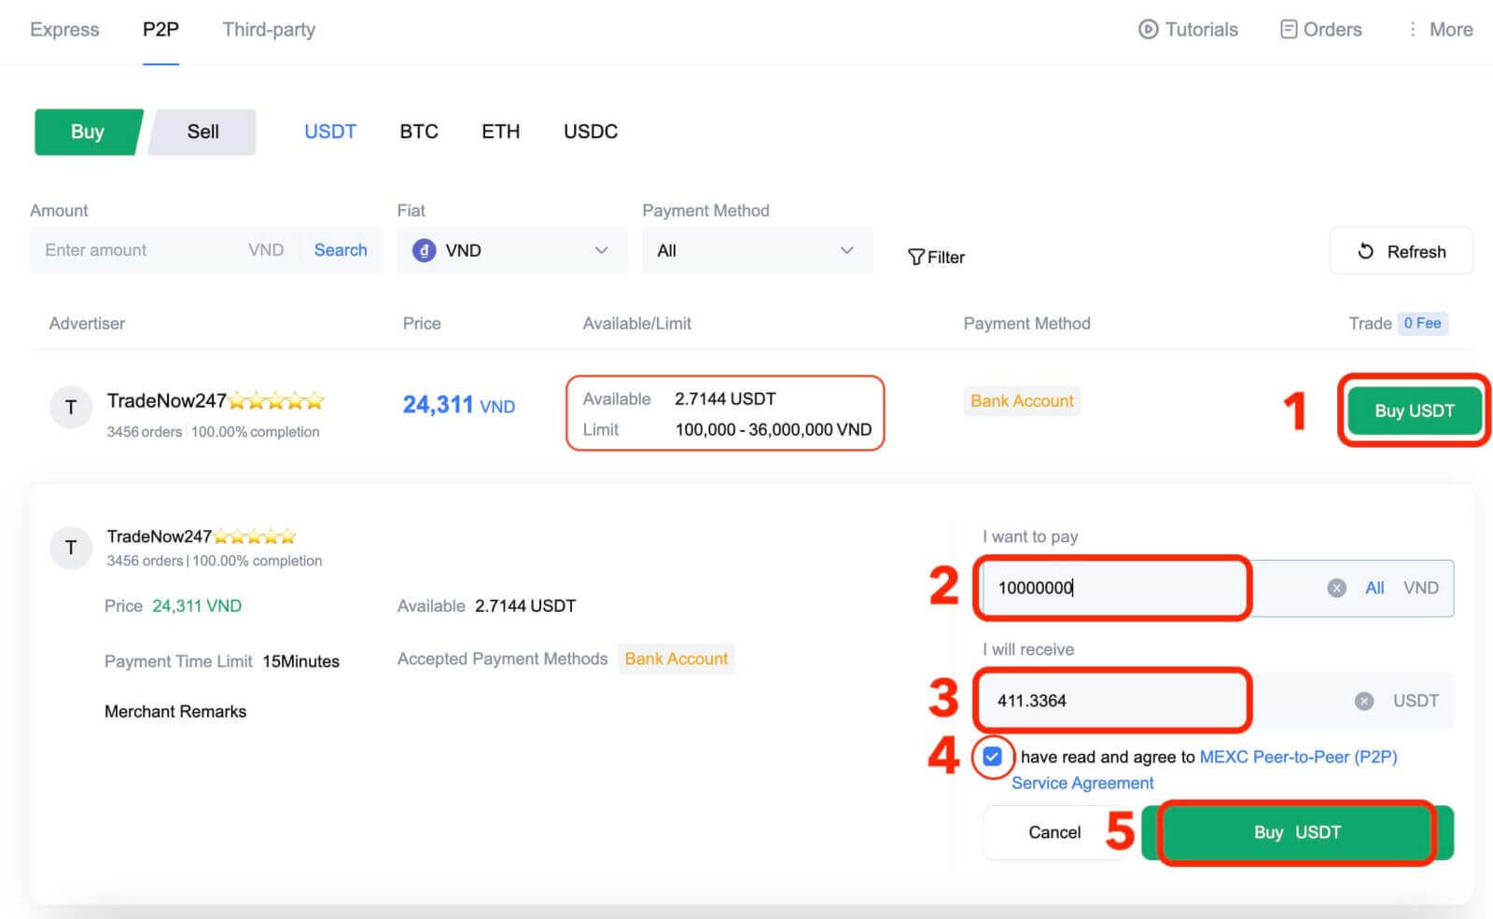This screenshot has width=1493, height=919.
Task: Click Bank Account tag in listing row
Action: (x=1022, y=400)
